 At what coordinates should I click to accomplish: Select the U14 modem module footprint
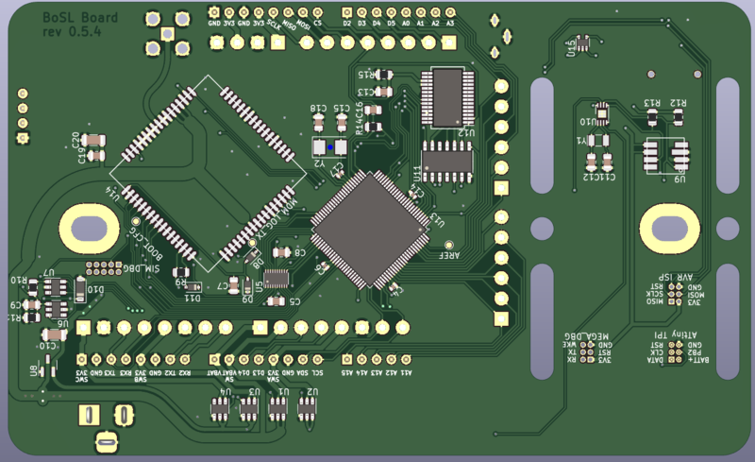pos(208,173)
